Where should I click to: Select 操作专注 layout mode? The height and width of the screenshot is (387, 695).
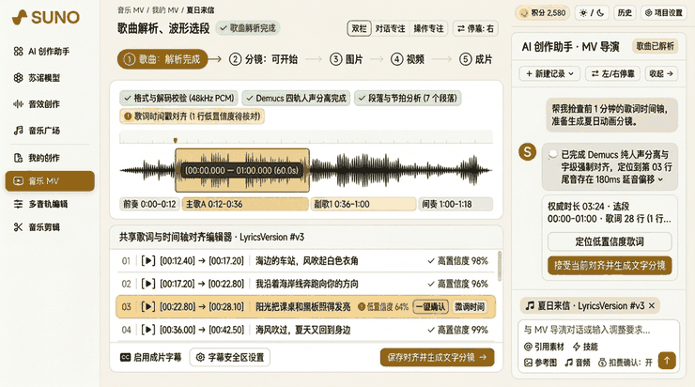tap(428, 29)
